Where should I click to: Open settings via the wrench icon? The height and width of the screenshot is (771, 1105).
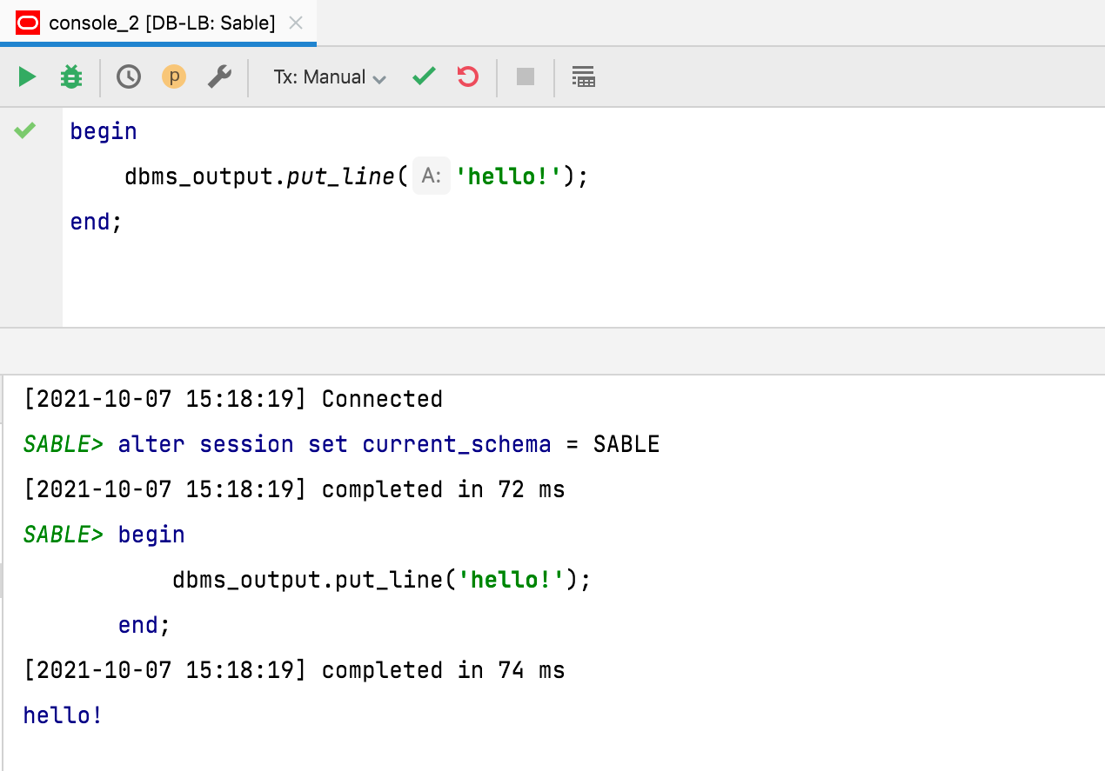[x=219, y=77]
